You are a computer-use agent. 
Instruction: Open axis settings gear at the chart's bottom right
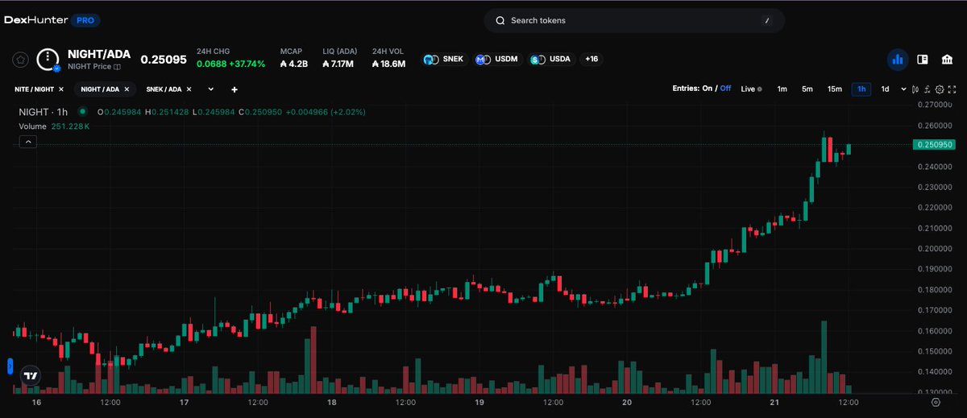(x=936, y=401)
